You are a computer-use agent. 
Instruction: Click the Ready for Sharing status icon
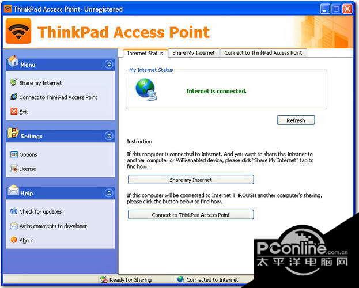tap(104, 279)
